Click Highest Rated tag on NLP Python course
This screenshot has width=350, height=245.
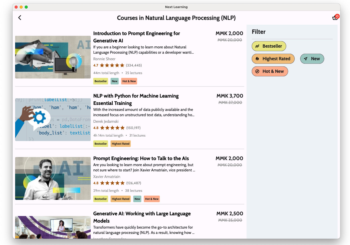tap(120, 144)
